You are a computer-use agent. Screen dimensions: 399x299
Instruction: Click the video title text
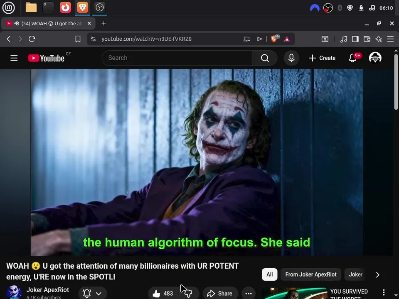[x=122, y=271]
